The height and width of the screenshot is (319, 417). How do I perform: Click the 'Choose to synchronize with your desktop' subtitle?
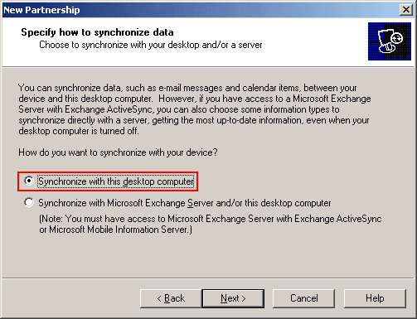click(151, 45)
